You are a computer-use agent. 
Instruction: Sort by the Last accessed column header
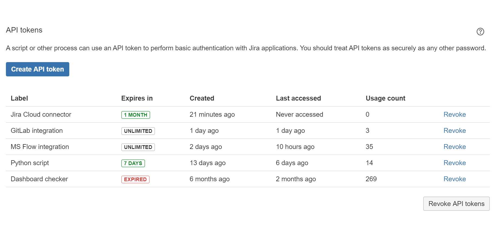click(298, 98)
